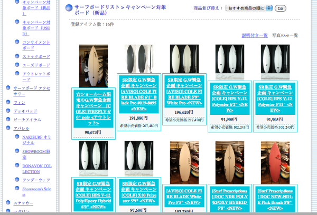Open FIRE BLADE 6'1" Black Pro link
This screenshot has height=215, width=317.
[x=139, y=94]
